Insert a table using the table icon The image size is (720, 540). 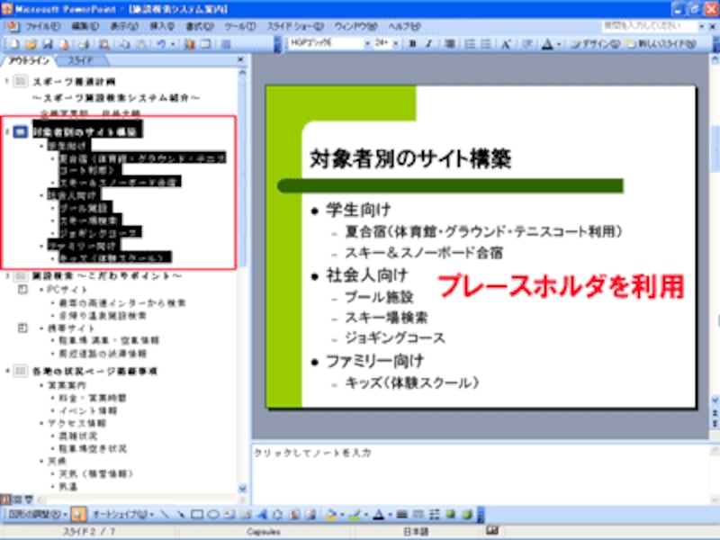205,44
